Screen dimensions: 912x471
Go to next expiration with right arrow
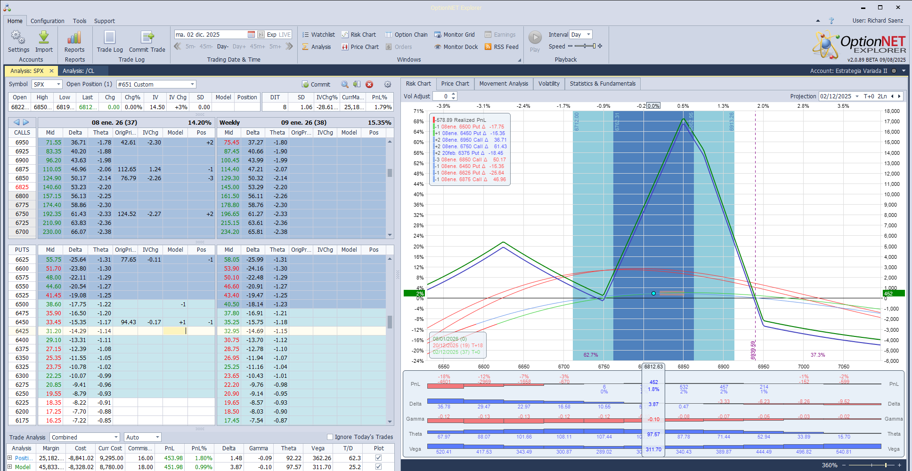point(26,122)
